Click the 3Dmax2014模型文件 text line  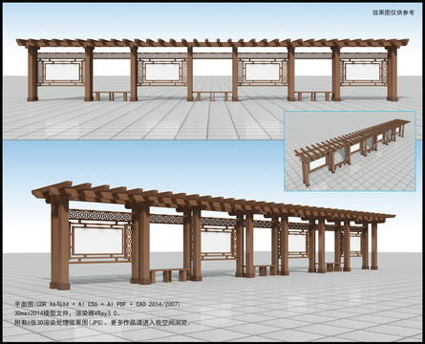68,313
